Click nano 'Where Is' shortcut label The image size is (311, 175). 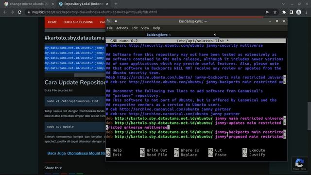[x=190, y=150]
